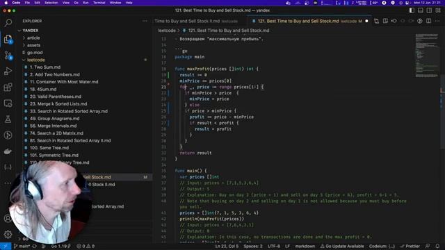Show additional views ellipsis in the activity bar
This screenshot has height=250, width=445.
[8, 183]
